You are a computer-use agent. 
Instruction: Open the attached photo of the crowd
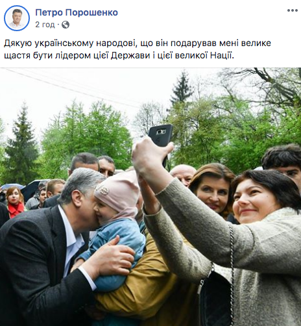pos(150,197)
